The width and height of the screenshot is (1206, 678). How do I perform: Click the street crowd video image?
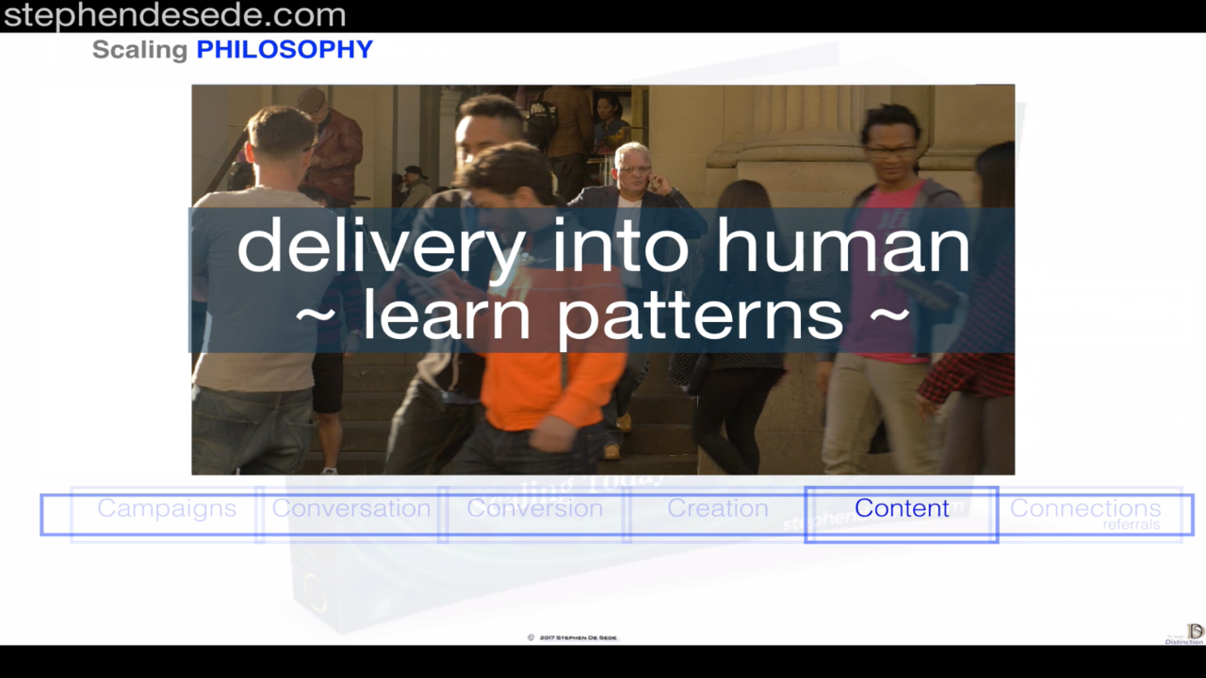tap(603, 280)
